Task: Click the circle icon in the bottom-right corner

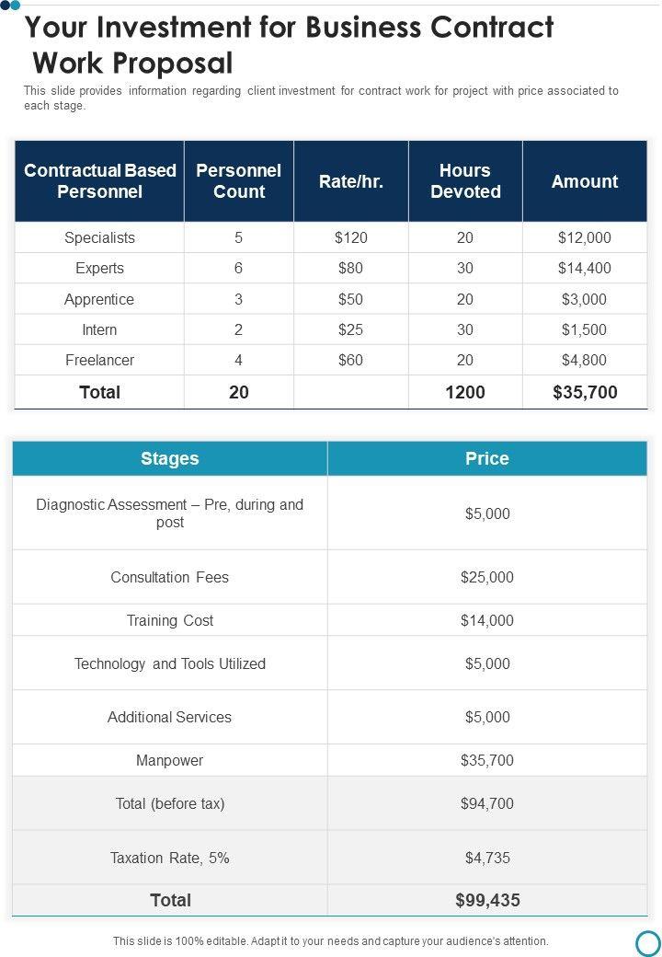Action: (x=648, y=942)
